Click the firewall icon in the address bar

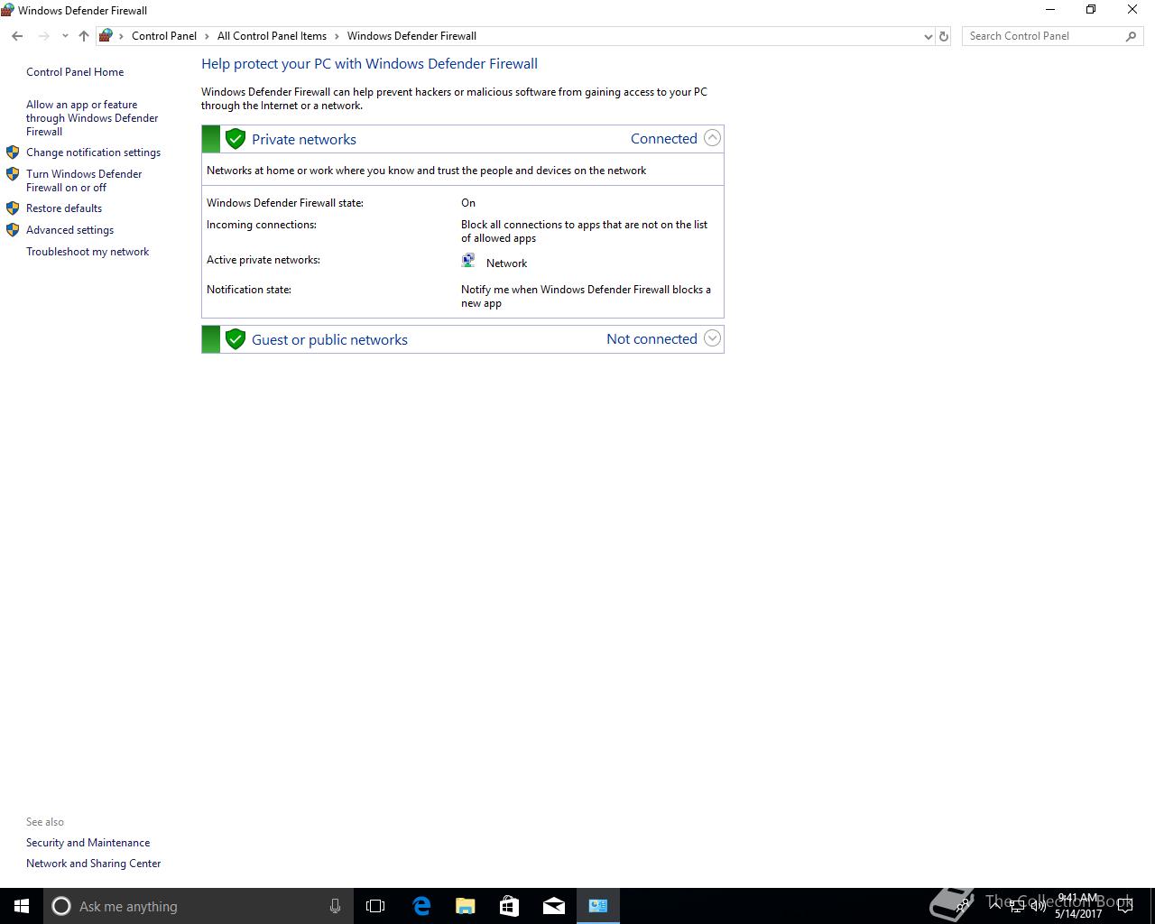106,35
